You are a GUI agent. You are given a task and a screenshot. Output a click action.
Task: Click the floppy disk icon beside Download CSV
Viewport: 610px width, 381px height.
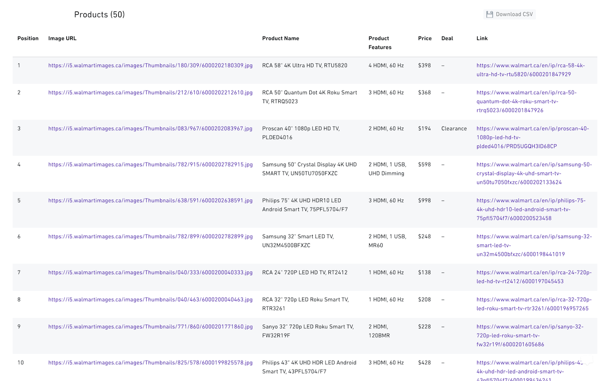pyautogui.click(x=489, y=14)
